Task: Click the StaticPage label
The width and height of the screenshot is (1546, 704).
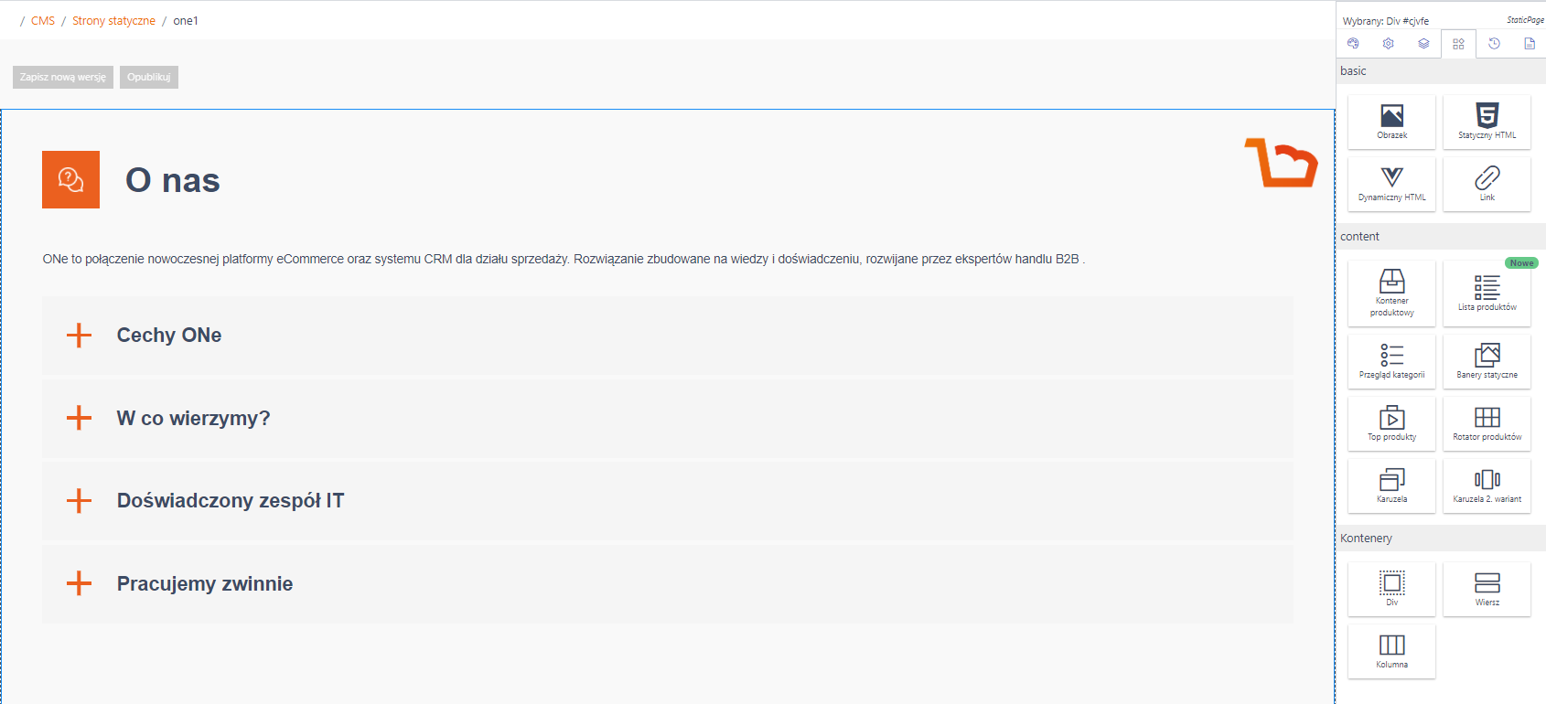Action: click(x=1525, y=20)
